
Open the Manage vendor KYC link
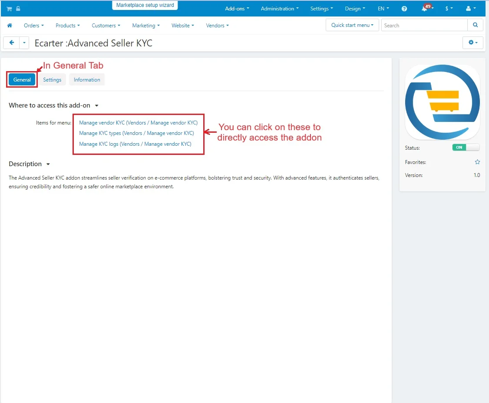138,123
